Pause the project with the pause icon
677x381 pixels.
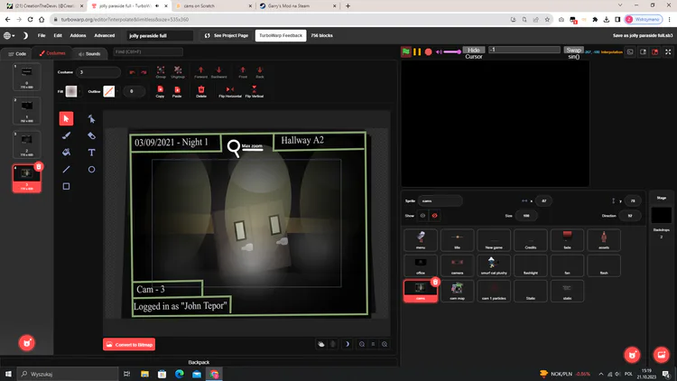[417, 51]
